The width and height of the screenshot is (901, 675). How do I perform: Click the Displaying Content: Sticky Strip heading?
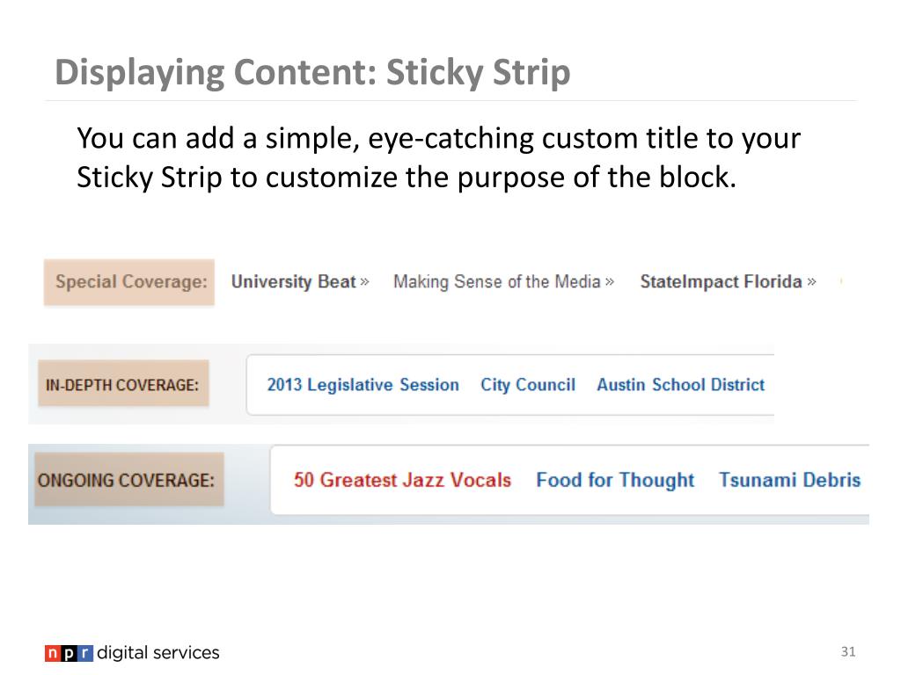coord(312,72)
